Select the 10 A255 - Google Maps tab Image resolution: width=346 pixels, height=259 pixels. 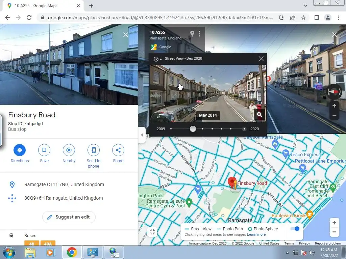(43, 6)
